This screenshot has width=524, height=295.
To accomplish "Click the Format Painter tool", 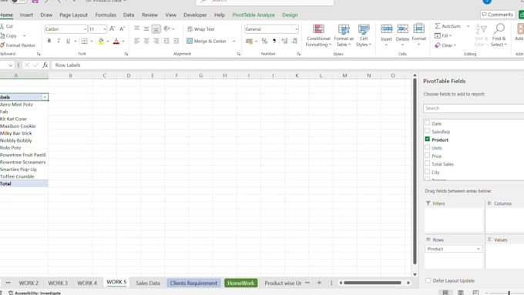I will 18,45.
